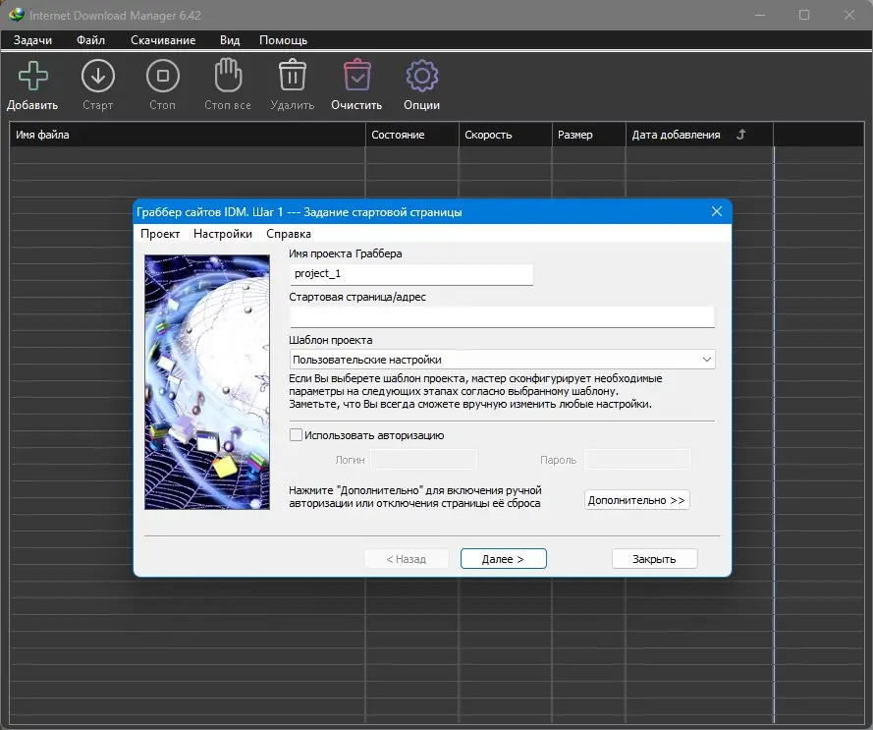Open Справка menu in grabber dialog
The image size is (873, 730).
[289, 234]
